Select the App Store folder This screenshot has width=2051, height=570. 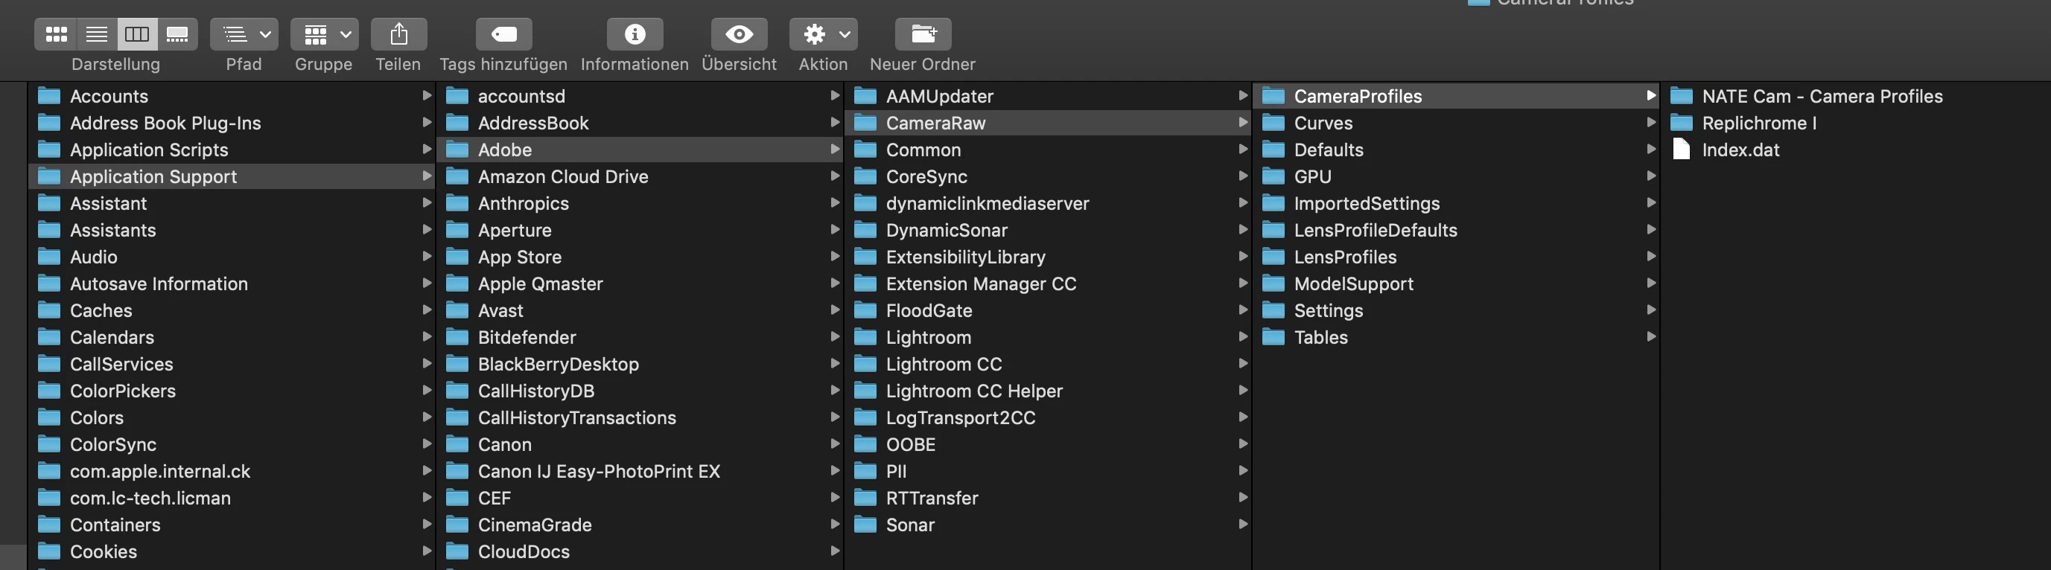(640, 257)
